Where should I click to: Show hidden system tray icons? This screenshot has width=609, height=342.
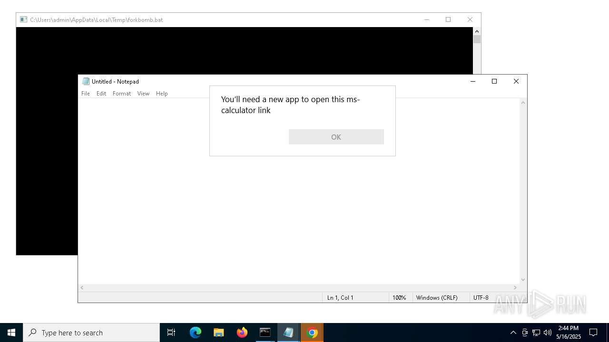pyautogui.click(x=513, y=332)
